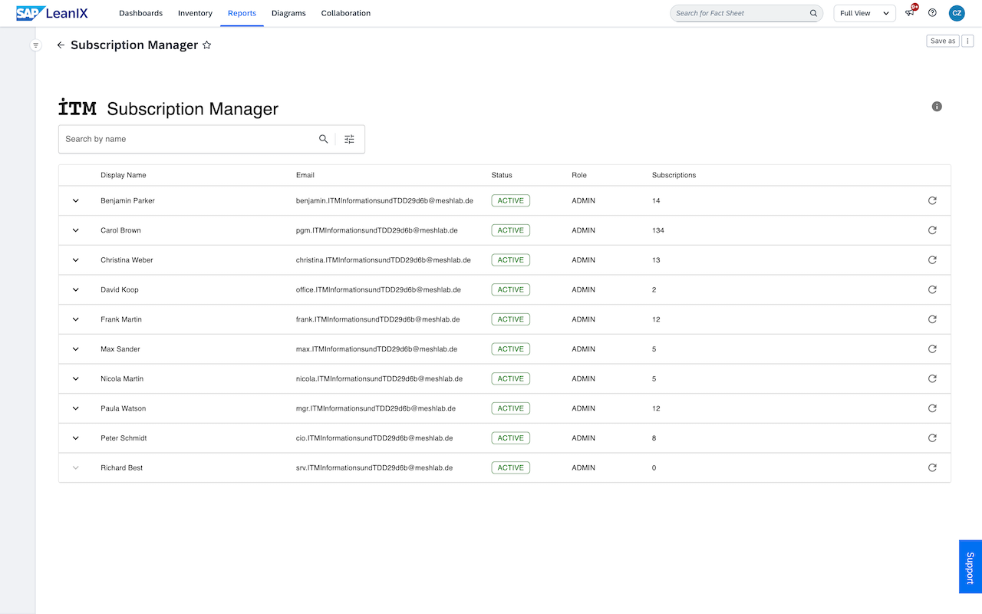Screen dimensions: 982x614
Task: Click Peter Schmidt's cio email address
Action: [x=374, y=438]
